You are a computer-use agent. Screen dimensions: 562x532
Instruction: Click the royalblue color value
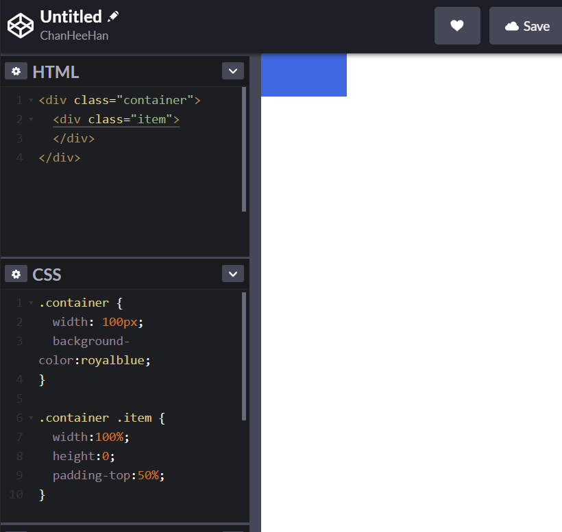tap(112, 360)
